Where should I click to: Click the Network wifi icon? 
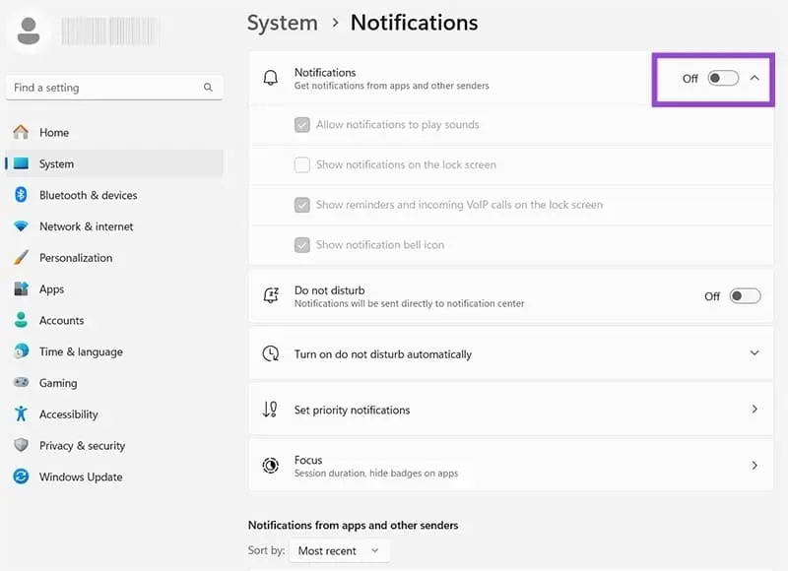pyautogui.click(x=21, y=226)
